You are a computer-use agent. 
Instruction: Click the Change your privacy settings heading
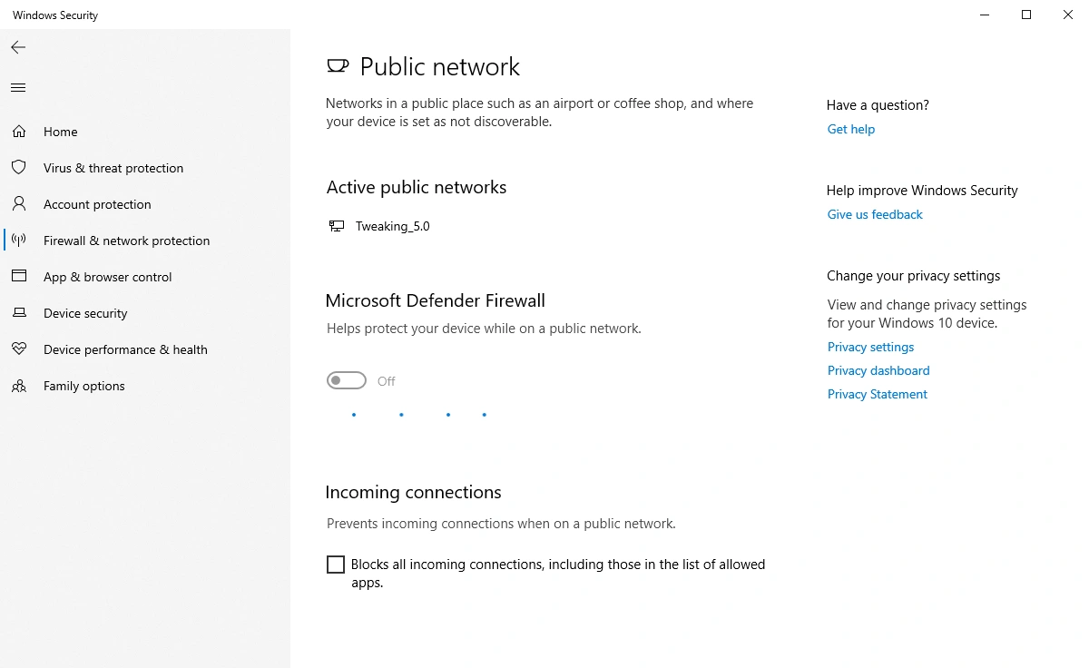914,276
